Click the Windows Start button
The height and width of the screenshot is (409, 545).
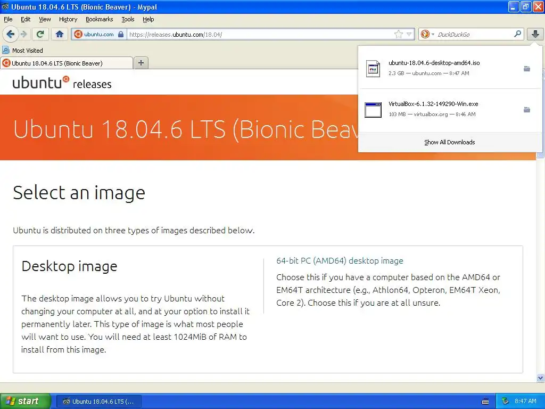pos(25,401)
